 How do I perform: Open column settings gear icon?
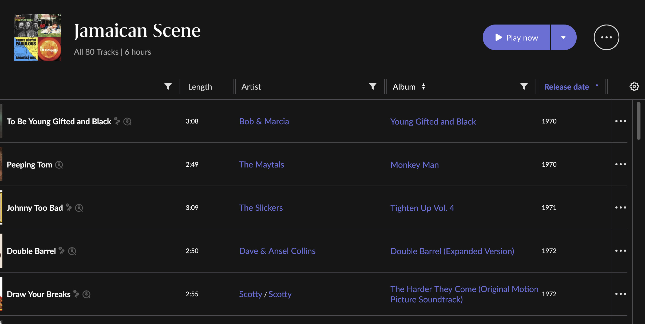pyautogui.click(x=634, y=86)
